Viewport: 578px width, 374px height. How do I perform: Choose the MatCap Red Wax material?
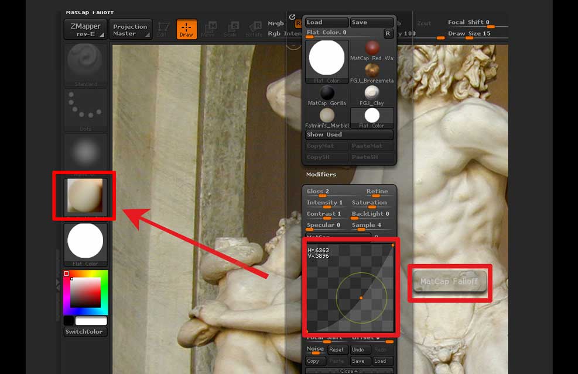point(372,50)
